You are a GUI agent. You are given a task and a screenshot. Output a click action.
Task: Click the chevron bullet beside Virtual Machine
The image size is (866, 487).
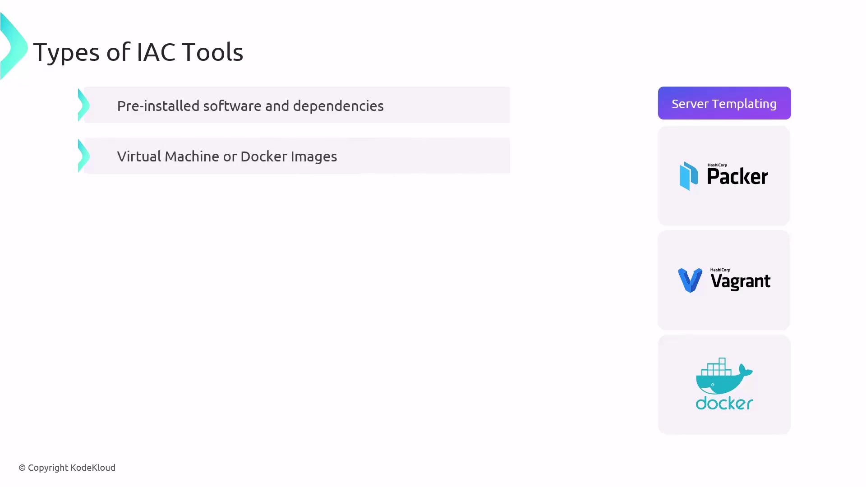coord(84,156)
